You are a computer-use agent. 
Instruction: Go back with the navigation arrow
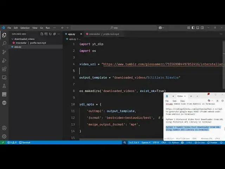coord(63,28)
